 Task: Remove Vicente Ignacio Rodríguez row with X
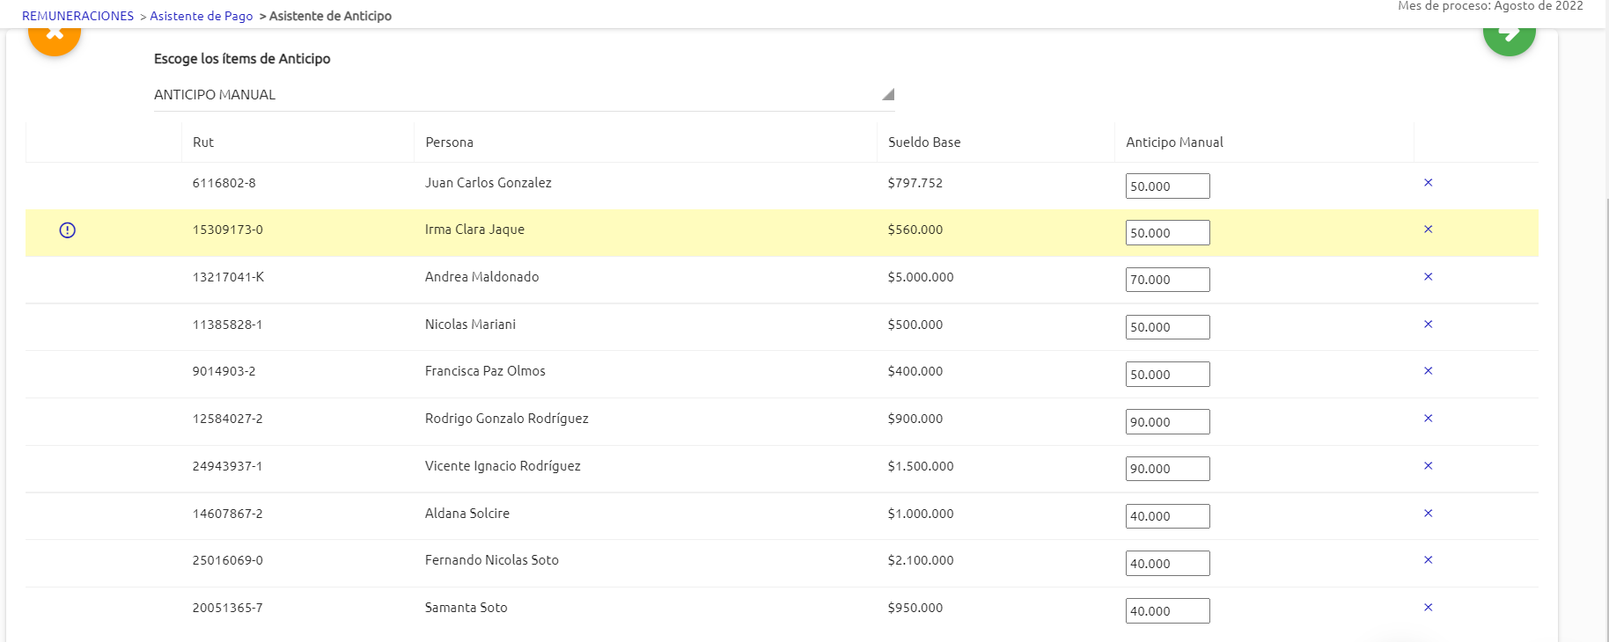(x=1428, y=466)
